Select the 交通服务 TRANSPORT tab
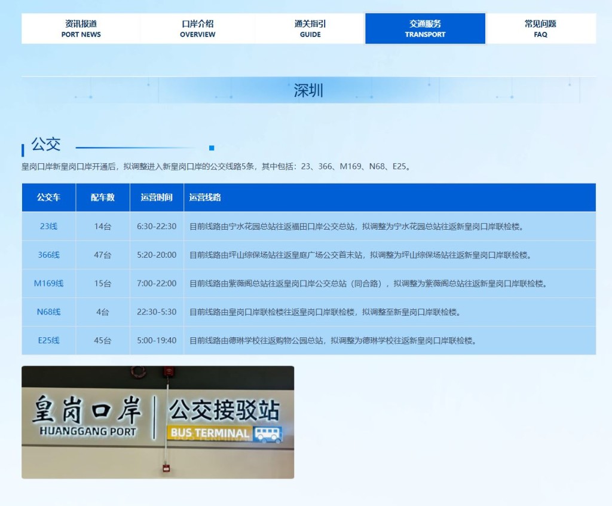 coord(425,29)
